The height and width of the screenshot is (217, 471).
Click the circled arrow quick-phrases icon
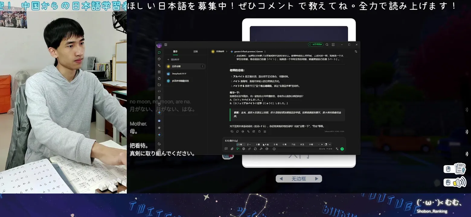pyautogui.click(x=274, y=149)
